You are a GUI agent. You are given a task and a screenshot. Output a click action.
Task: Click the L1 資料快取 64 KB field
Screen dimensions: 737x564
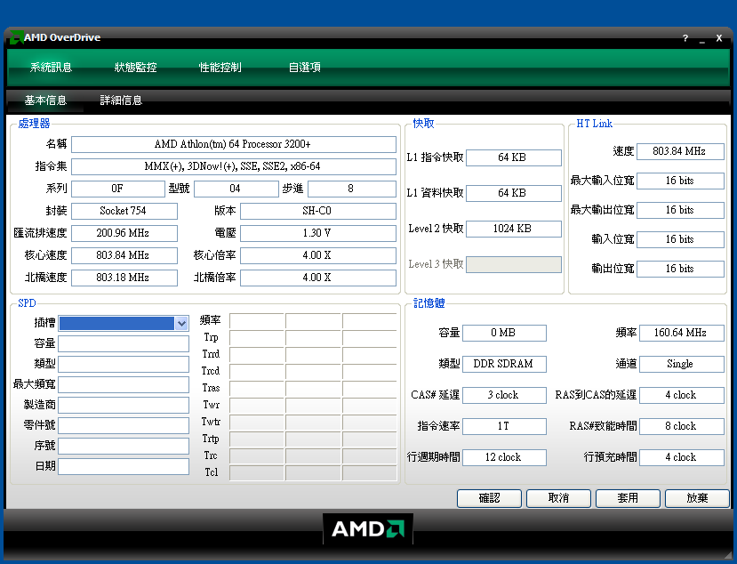point(513,193)
